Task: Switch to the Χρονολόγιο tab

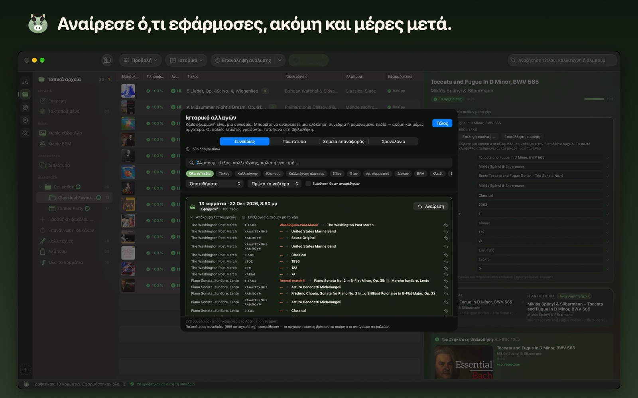Action: (393, 141)
